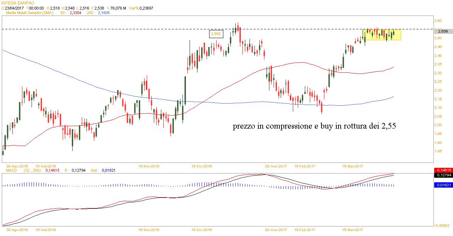This screenshot has height=236, width=453.
Task: Click 15-Mar-2017 on the price chart date axis
Action: (x=353, y=166)
